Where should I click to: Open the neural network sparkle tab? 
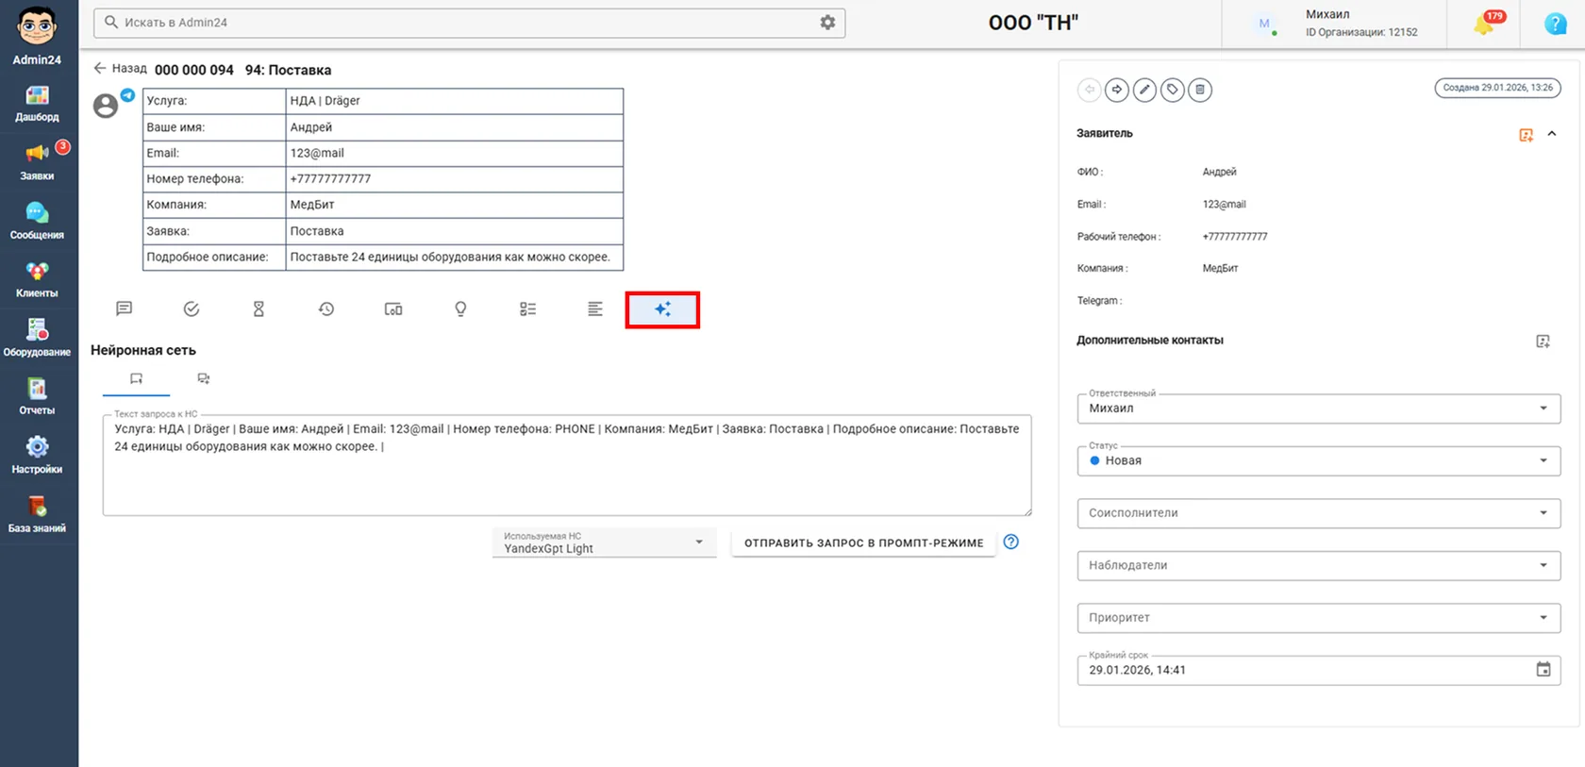[662, 309]
